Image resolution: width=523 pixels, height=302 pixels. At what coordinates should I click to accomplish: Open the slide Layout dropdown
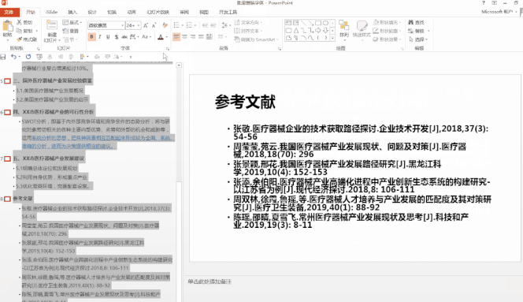(x=72, y=22)
